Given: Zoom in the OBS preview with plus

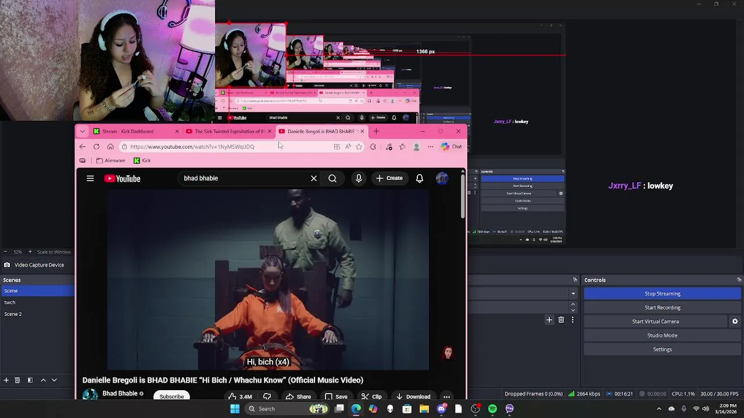Looking at the screenshot, I should [30, 252].
